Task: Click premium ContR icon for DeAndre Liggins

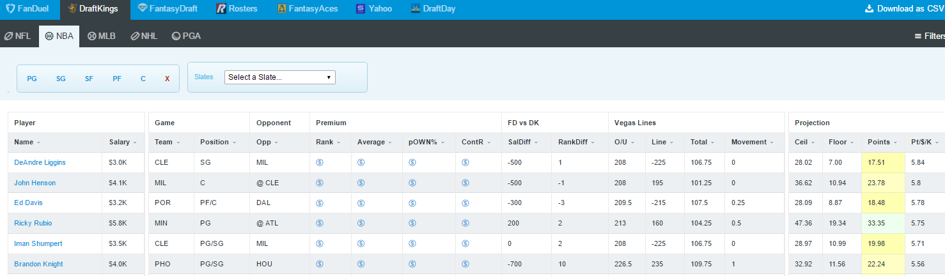Action: pyautogui.click(x=465, y=162)
